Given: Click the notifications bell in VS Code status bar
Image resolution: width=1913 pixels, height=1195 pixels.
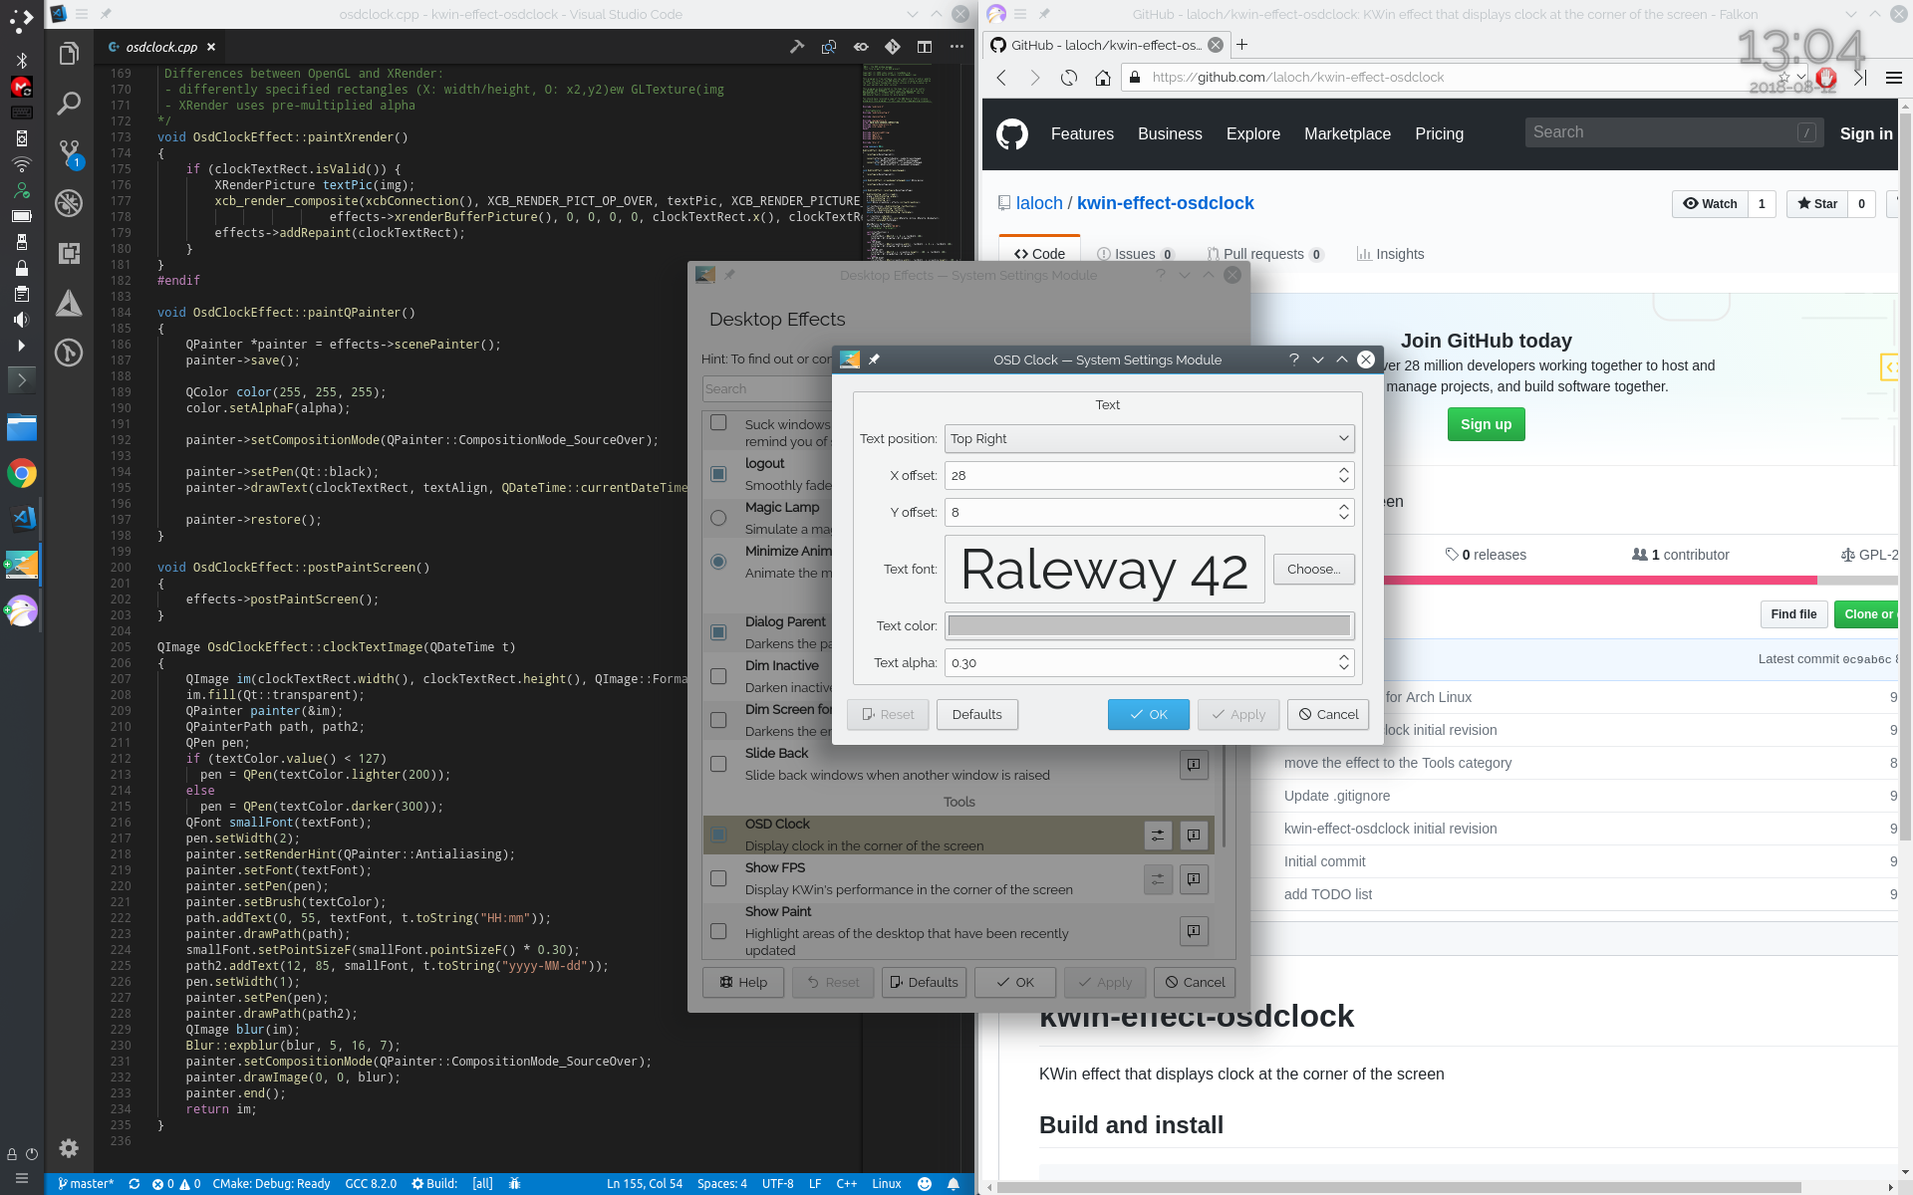Looking at the screenshot, I should (x=954, y=1184).
